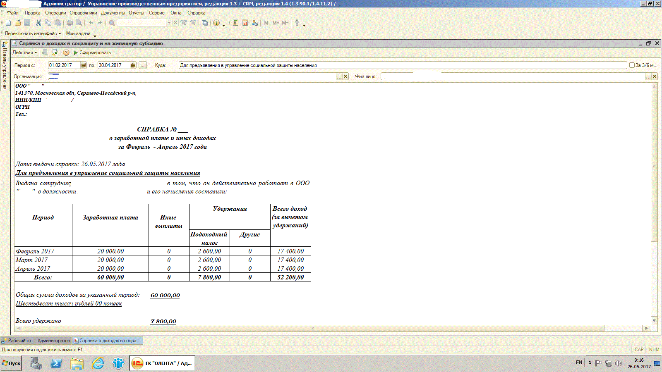Expand the Действия dropdown menu
Image resolution: width=662 pixels, height=372 pixels.
[24, 52]
